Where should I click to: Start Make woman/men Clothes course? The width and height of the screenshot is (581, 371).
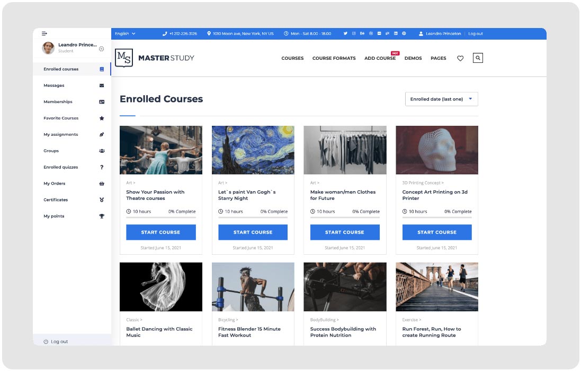pyautogui.click(x=345, y=233)
